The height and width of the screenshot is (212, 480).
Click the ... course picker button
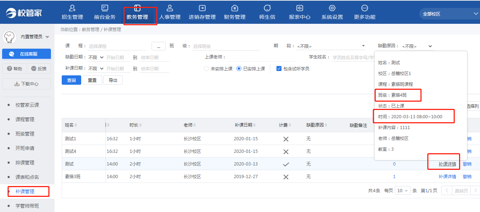pos(158,46)
